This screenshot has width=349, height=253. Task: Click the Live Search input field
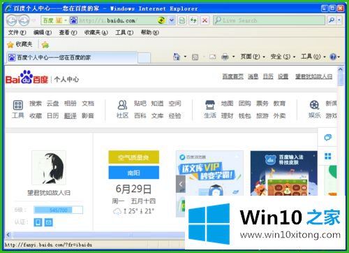tap(269, 20)
